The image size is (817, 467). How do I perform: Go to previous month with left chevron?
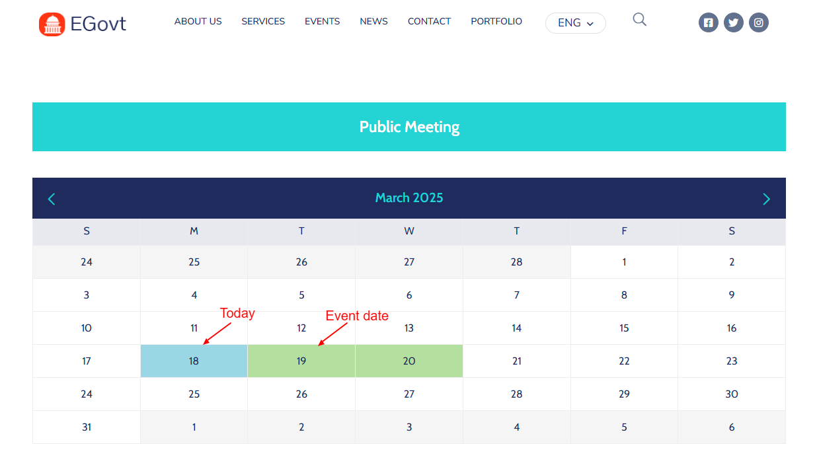pos(52,199)
